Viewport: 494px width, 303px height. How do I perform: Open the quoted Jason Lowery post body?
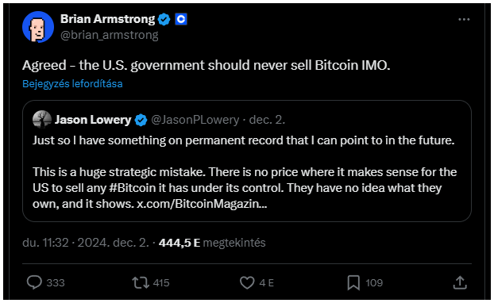coord(245,172)
